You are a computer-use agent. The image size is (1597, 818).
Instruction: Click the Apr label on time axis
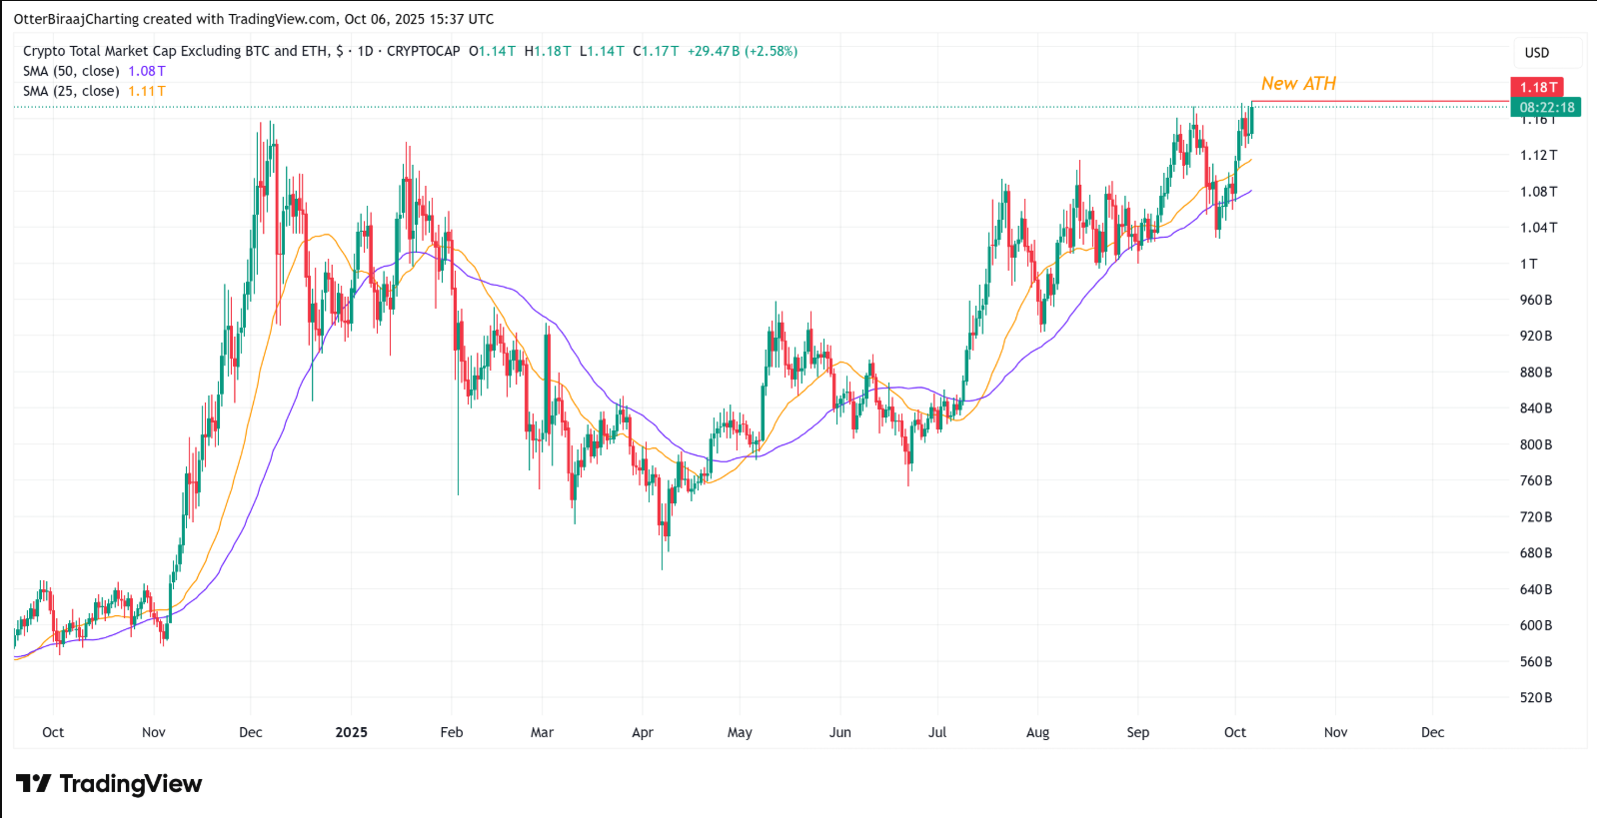point(643,732)
